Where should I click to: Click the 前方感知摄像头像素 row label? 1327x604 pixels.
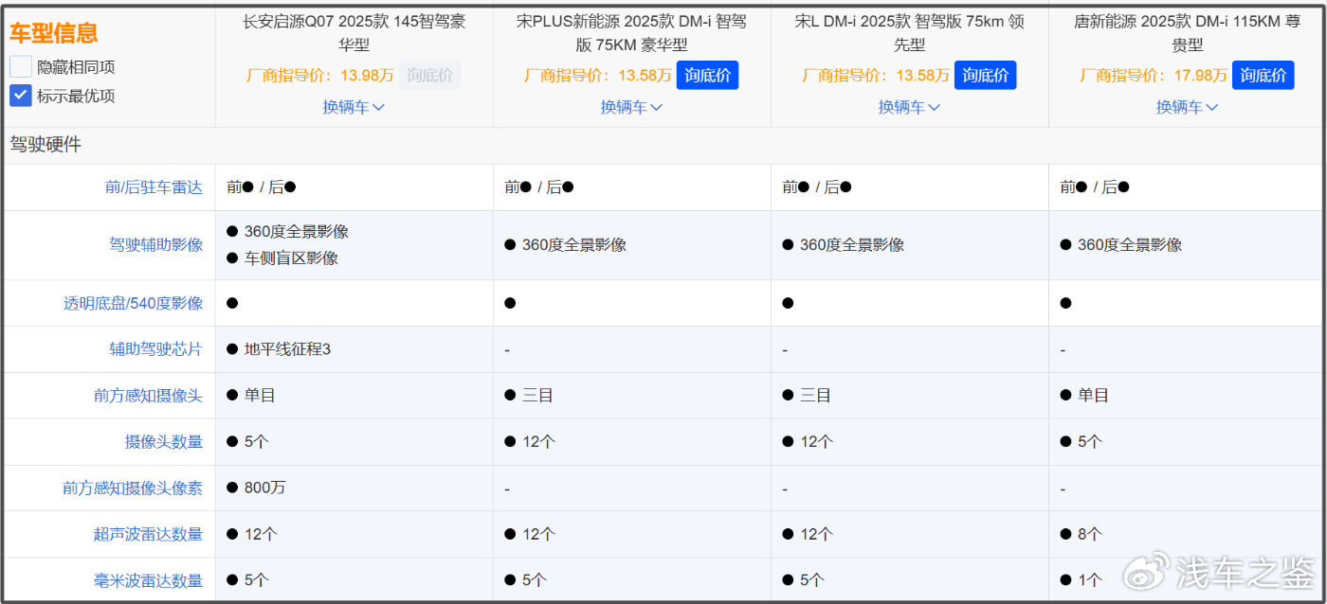point(133,489)
